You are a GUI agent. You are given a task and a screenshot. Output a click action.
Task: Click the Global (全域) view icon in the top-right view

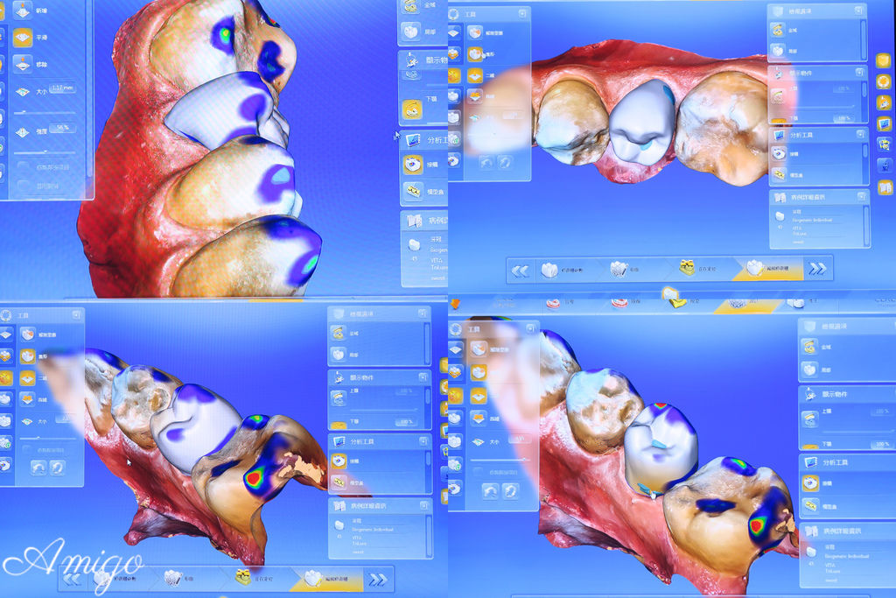click(x=777, y=30)
